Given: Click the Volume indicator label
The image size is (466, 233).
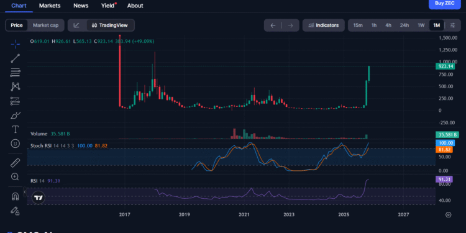Looking at the screenshot, I should click(x=40, y=134).
